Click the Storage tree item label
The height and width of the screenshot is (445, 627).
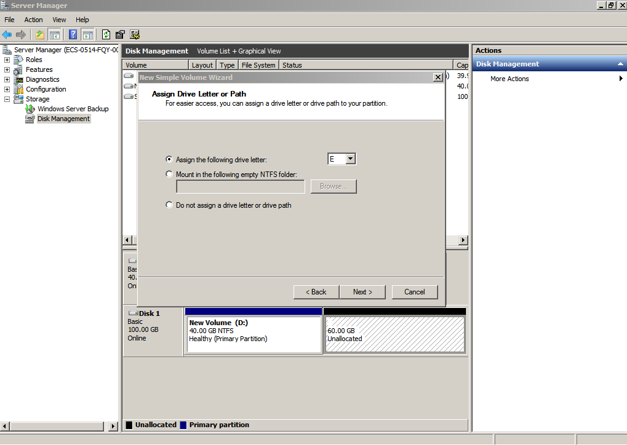[x=38, y=99]
